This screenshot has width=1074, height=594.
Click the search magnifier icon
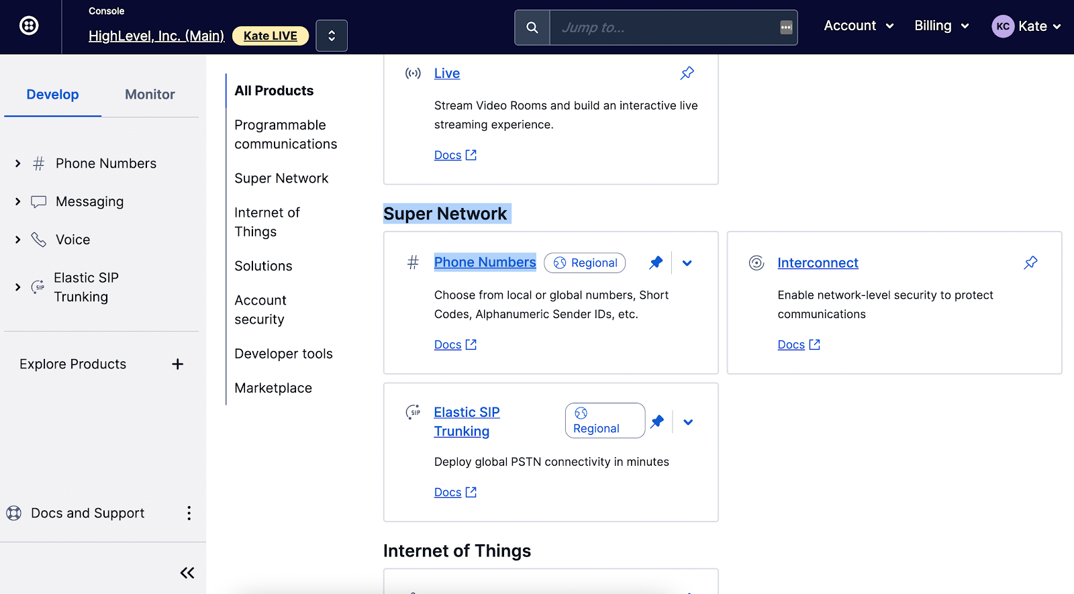tap(532, 28)
